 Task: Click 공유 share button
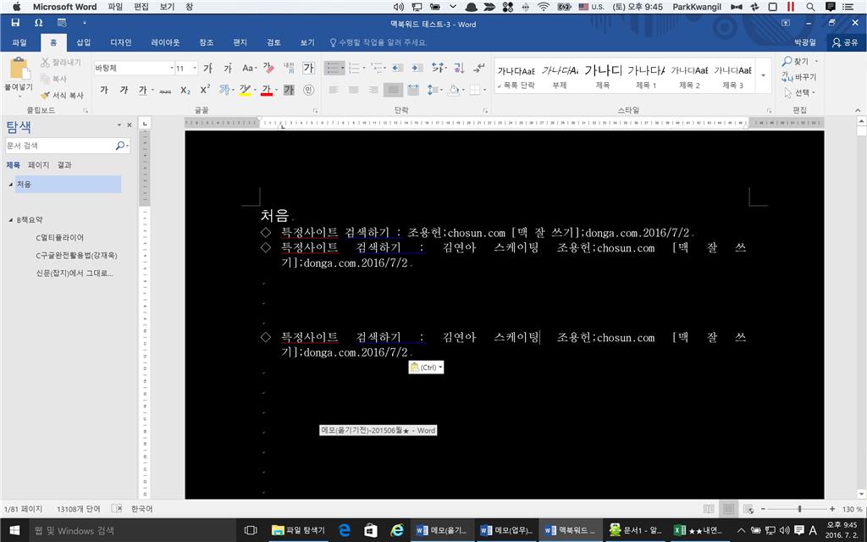[x=845, y=42]
